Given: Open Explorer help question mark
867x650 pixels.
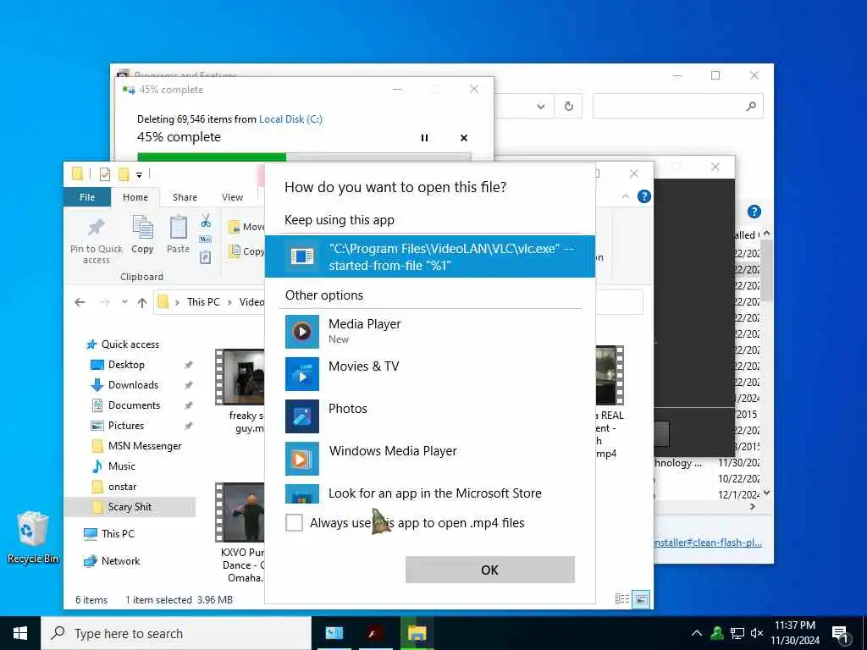Looking at the screenshot, I should click(643, 196).
